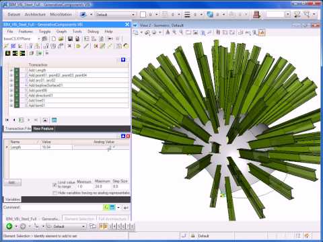Viewport: 323px width, 242px height.
Task: Click the blue icon in second toolbar row
Action: pyautogui.click(x=13, y=46)
